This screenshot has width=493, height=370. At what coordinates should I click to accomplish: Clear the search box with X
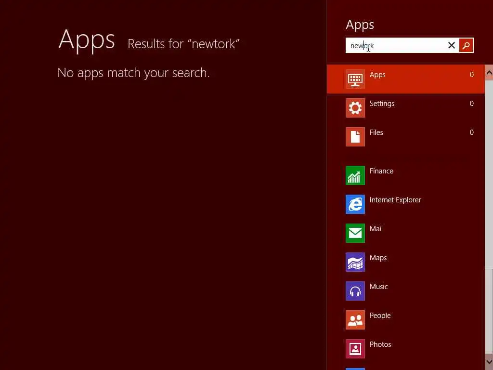[x=451, y=45]
